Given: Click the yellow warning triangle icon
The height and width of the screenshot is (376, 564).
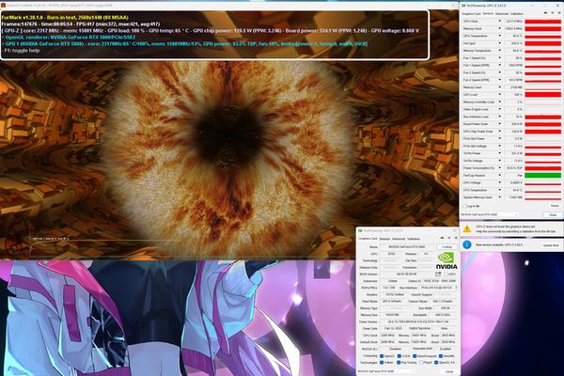Looking at the screenshot, I should [467, 228].
